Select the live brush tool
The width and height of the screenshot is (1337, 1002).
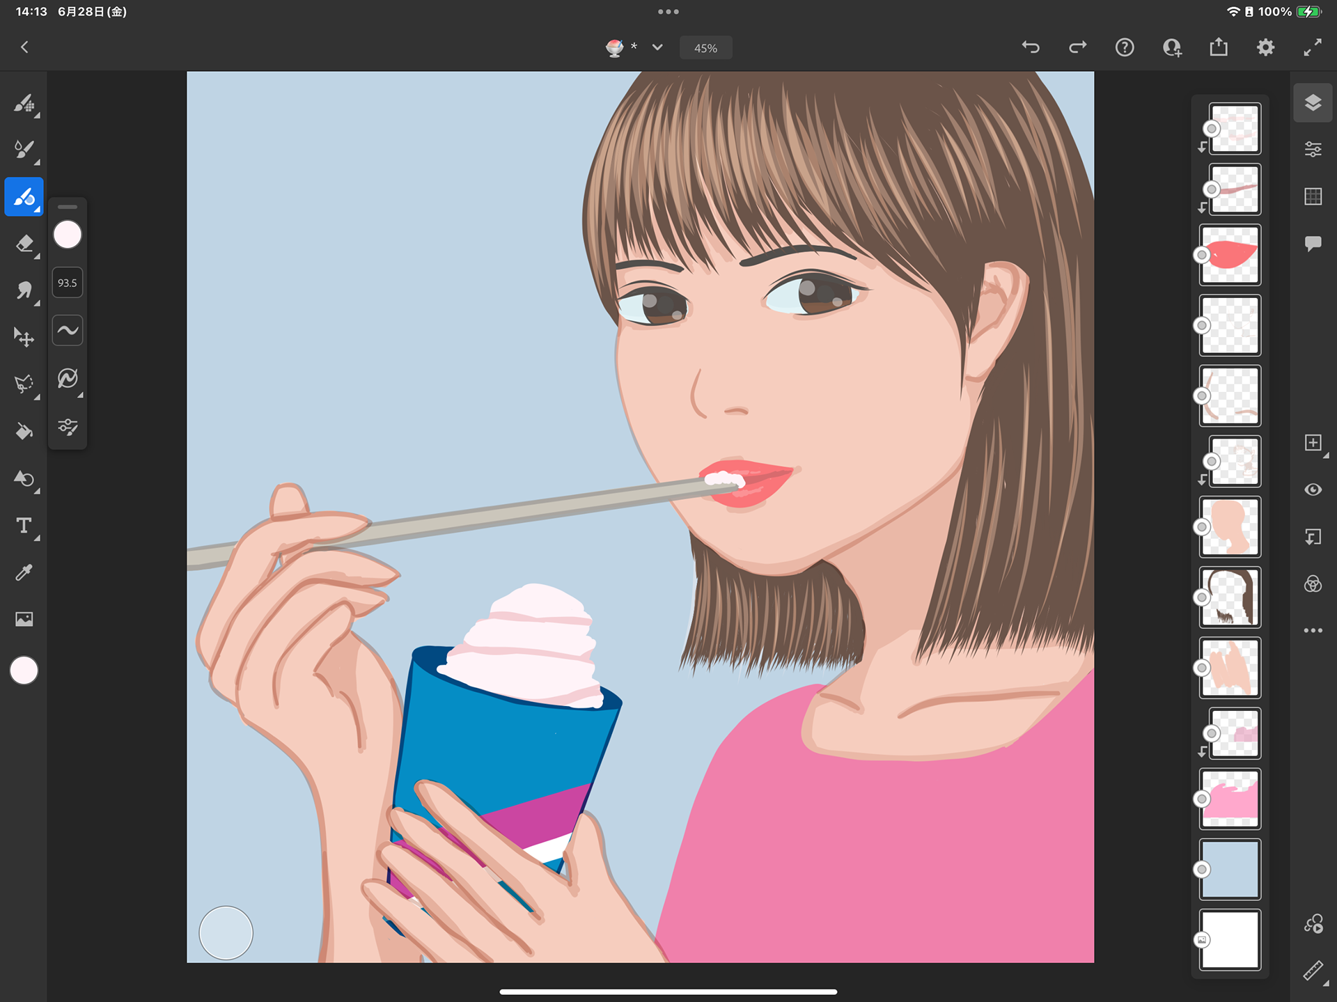click(x=24, y=150)
